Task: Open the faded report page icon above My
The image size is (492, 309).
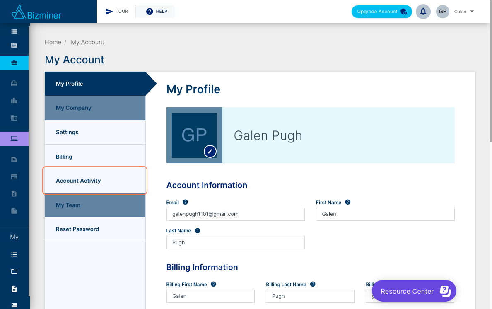Action: click(14, 211)
